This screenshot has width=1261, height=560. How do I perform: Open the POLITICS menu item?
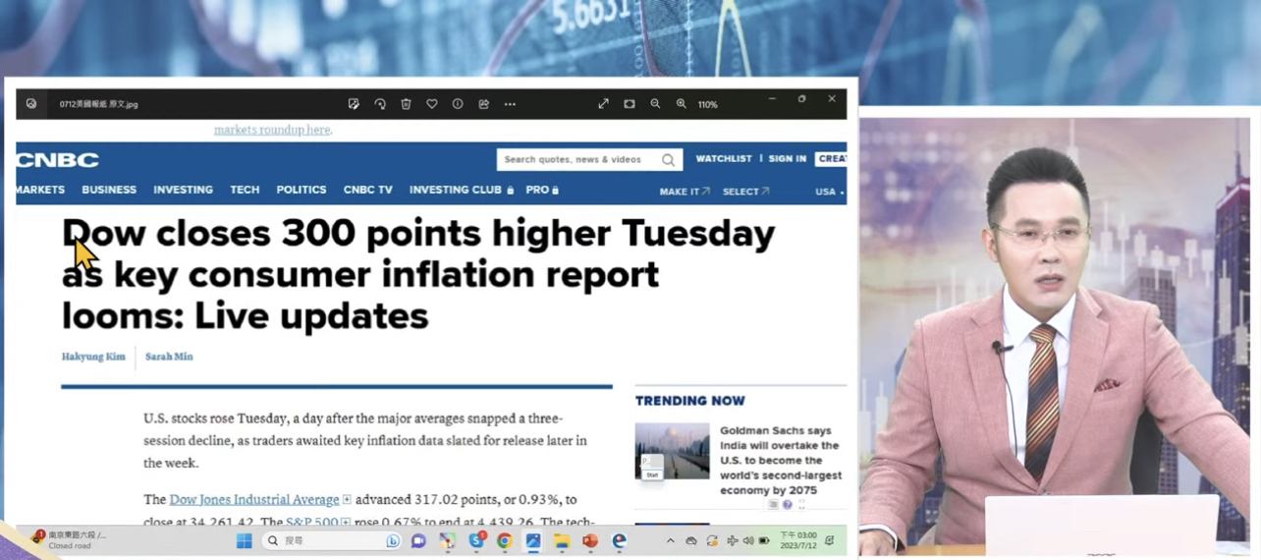[302, 190]
